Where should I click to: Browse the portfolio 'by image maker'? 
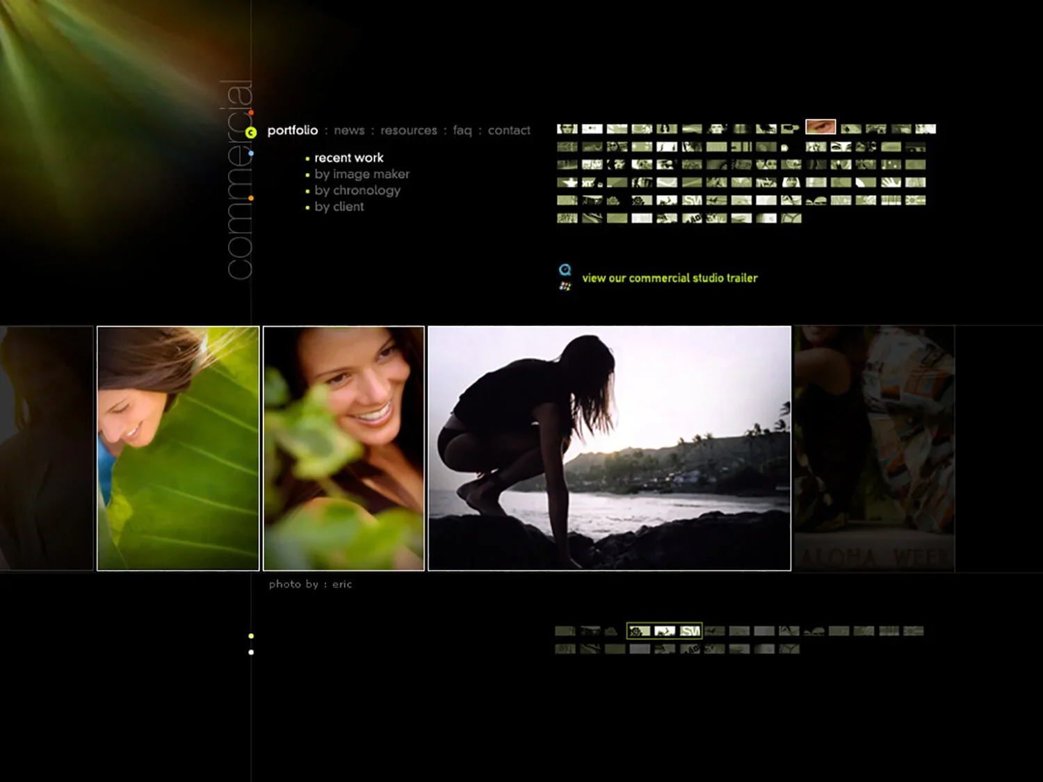(x=362, y=174)
